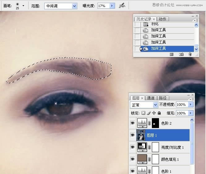Create new document from current state icon

[x=171, y=54]
